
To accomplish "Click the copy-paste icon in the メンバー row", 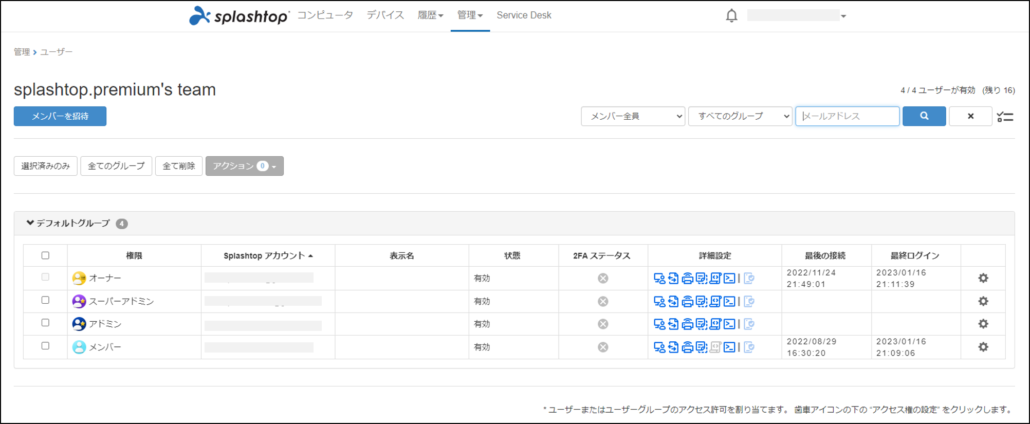I will [702, 347].
